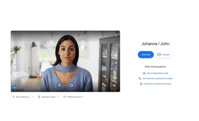199x121 pixels.
Task: Click the blue audio level dots indicator
Action: click(x=15, y=87)
